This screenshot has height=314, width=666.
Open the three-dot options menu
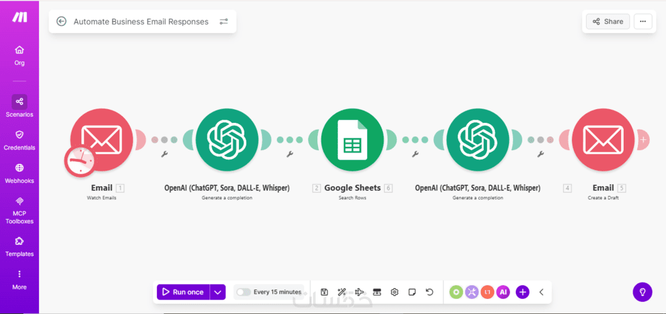click(x=643, y=21)
